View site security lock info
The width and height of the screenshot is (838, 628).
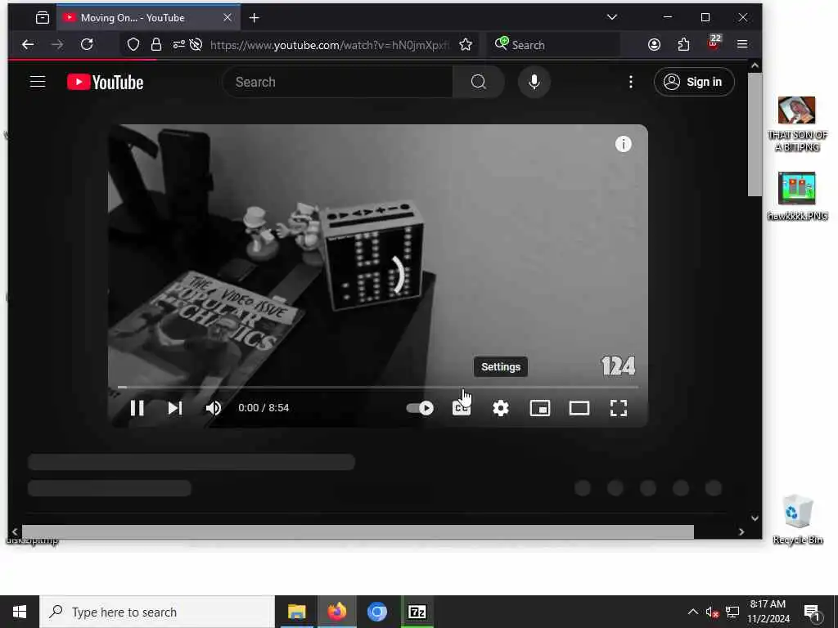click(156, 45)
